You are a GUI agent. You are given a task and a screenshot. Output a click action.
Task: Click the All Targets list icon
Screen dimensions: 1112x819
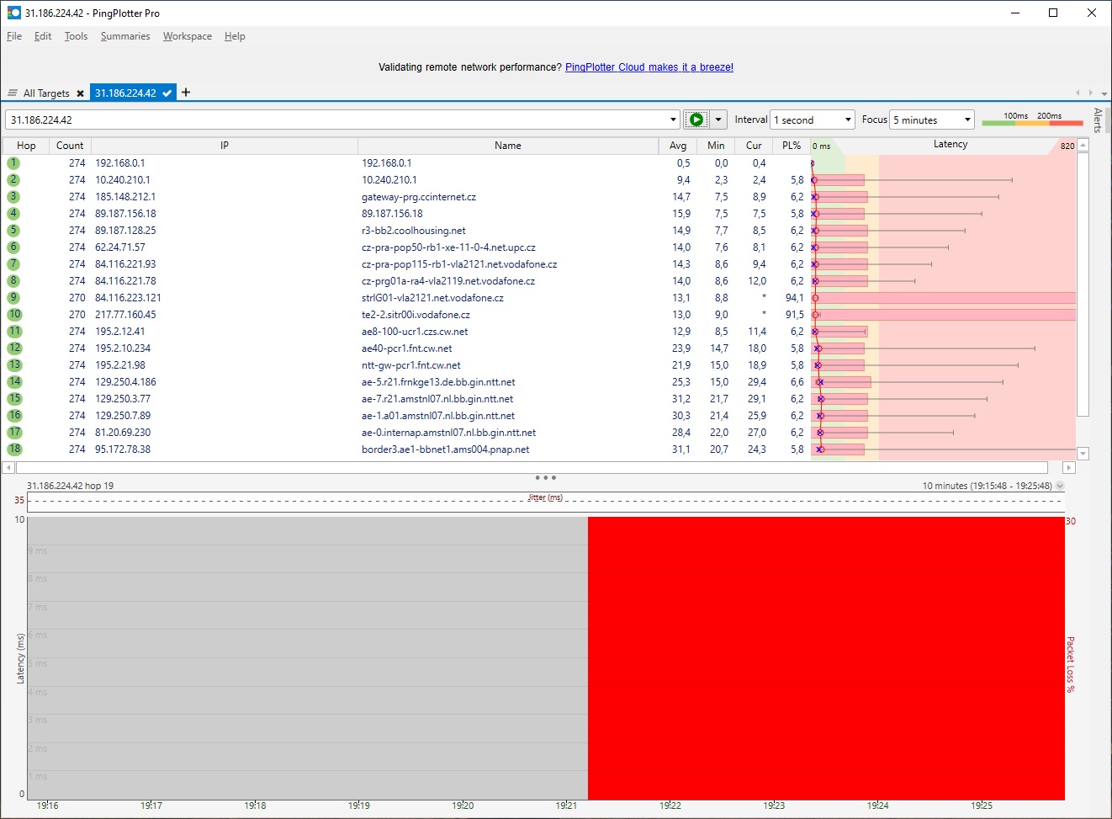(x=13, y=93)
